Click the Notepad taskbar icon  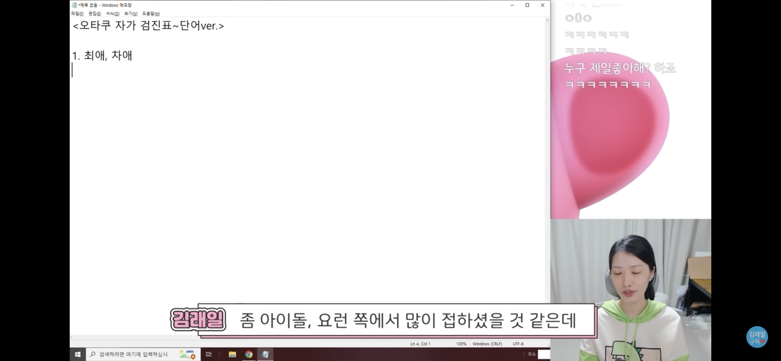pyautogui.click(x=265, y=354)
